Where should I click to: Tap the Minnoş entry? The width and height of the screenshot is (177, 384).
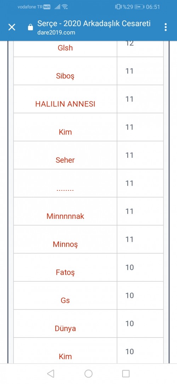coord(65,244)
